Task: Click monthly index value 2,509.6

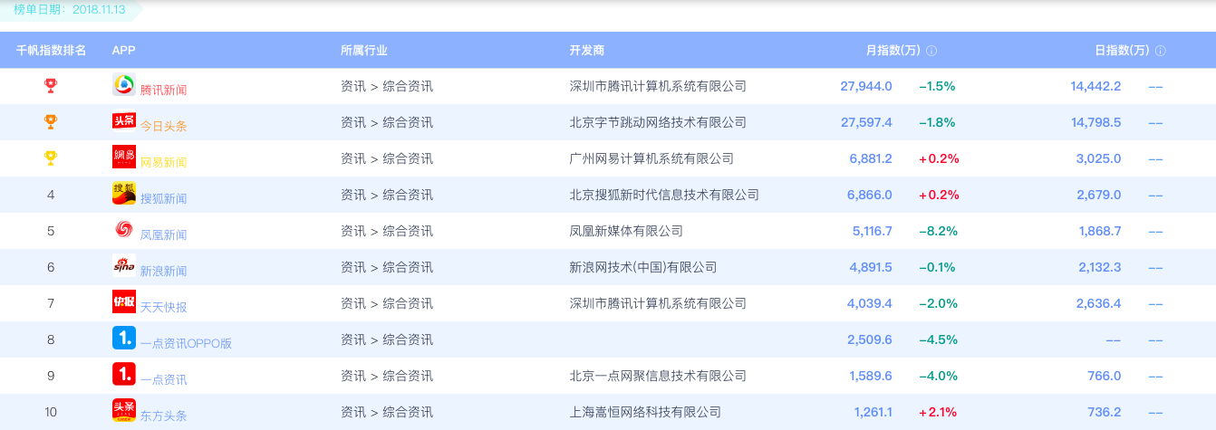Action: (871, 339)
